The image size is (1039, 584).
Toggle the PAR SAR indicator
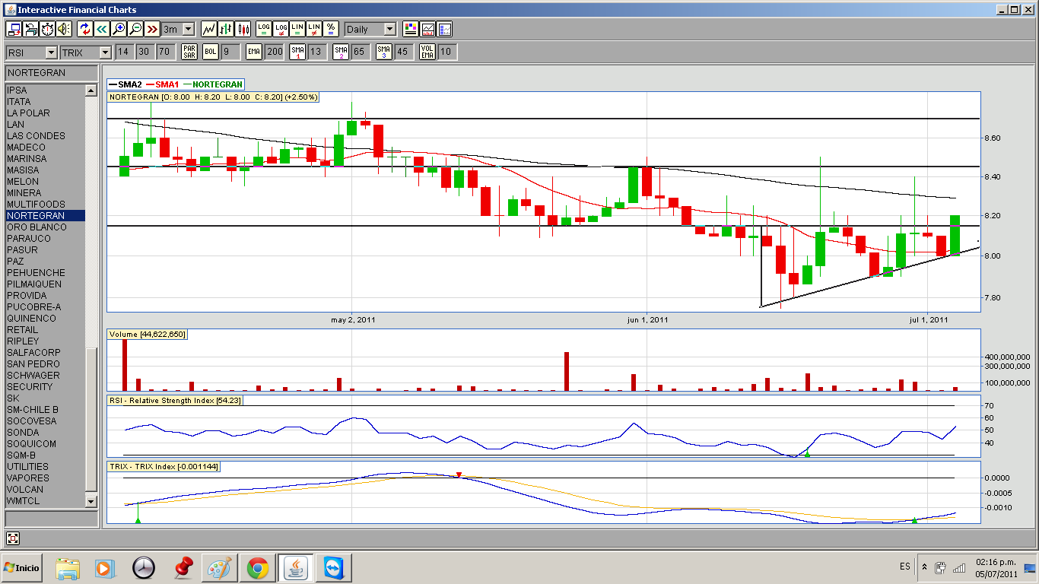pyautogui.click(x=189, y=52)
